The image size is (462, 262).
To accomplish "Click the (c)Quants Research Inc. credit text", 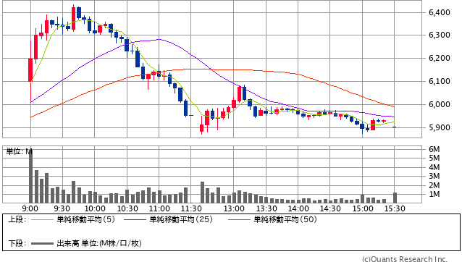I will tap(405, 259).
